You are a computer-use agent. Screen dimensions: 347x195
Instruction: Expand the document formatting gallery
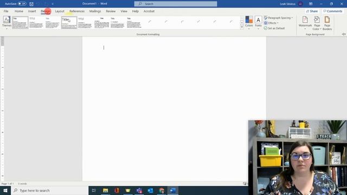coord(242,27)
